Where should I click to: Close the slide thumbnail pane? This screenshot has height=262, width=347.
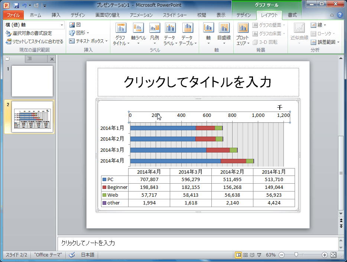(52, 59)
